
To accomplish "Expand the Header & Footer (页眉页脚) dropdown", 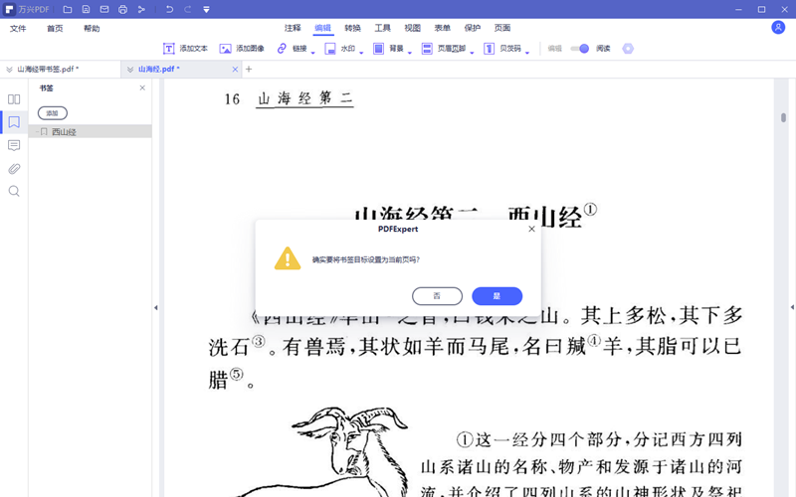I will (x=473, y=51).
